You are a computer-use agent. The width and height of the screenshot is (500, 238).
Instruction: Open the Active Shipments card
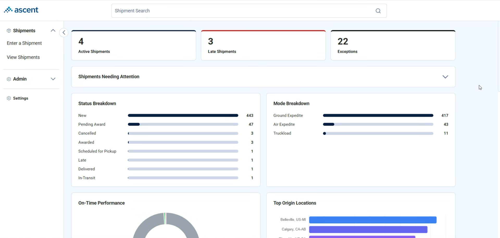(x=134, y=45)
